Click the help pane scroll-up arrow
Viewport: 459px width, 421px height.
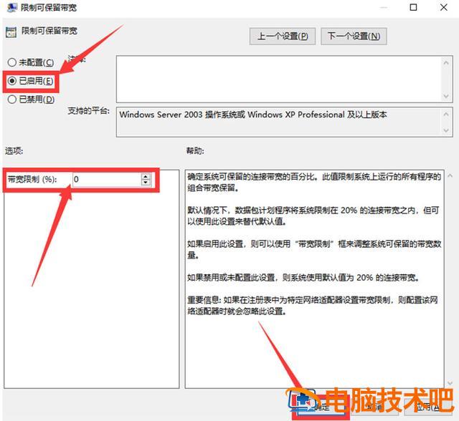(x=450, y=176)
